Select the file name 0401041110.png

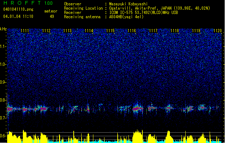(18, 9)
